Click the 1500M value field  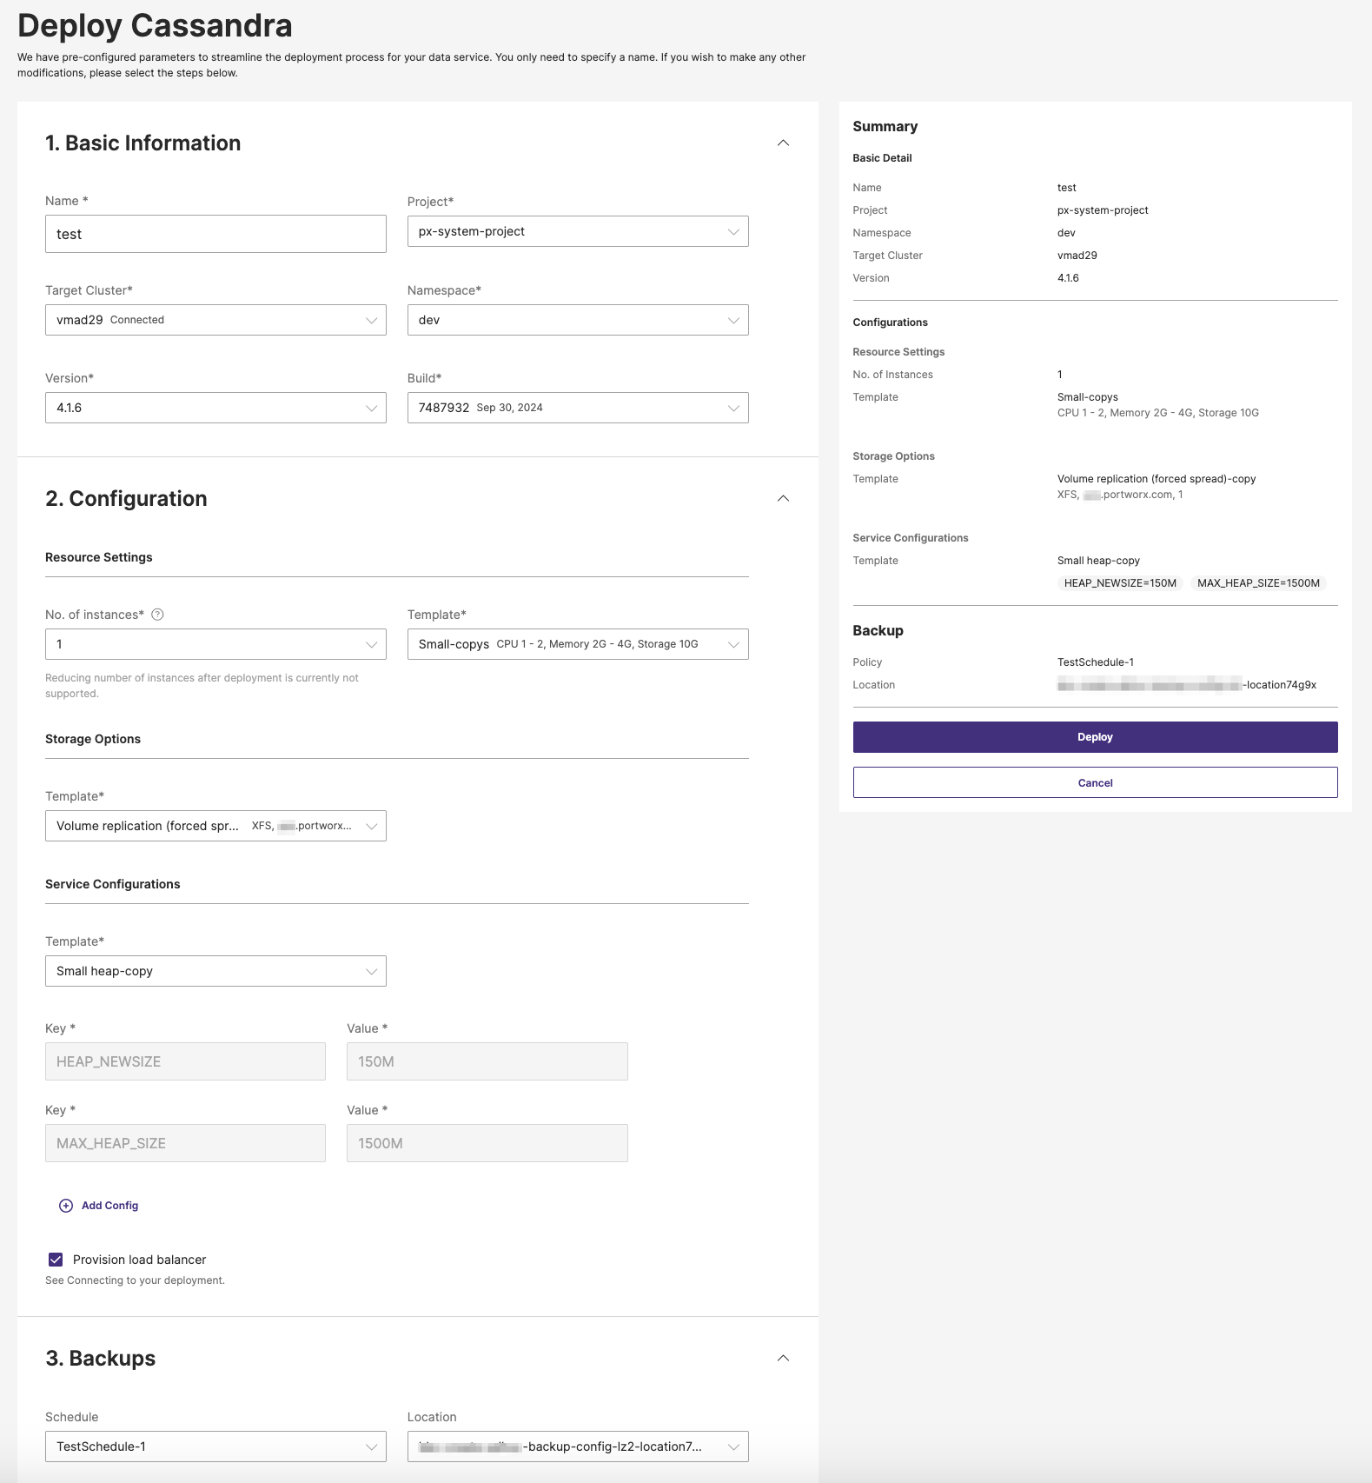point(487,1143)
